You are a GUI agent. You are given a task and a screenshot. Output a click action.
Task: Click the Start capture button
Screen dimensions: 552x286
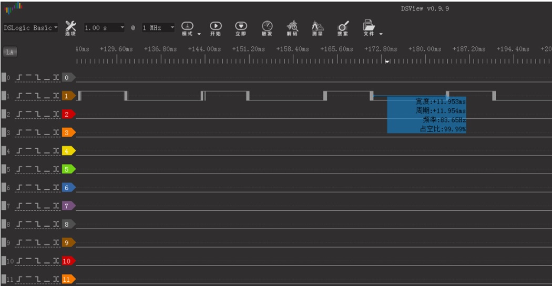(216, 27)
